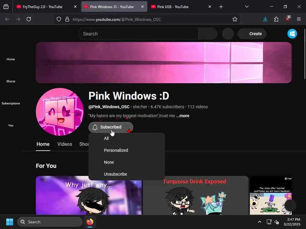The image size is (306, 229).
Task: Go forward with the forward arrow
Action: [18, 19]
